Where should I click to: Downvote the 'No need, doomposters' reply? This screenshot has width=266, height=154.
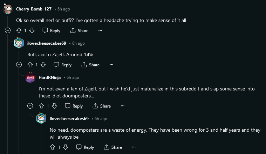[x=66, y=147]
